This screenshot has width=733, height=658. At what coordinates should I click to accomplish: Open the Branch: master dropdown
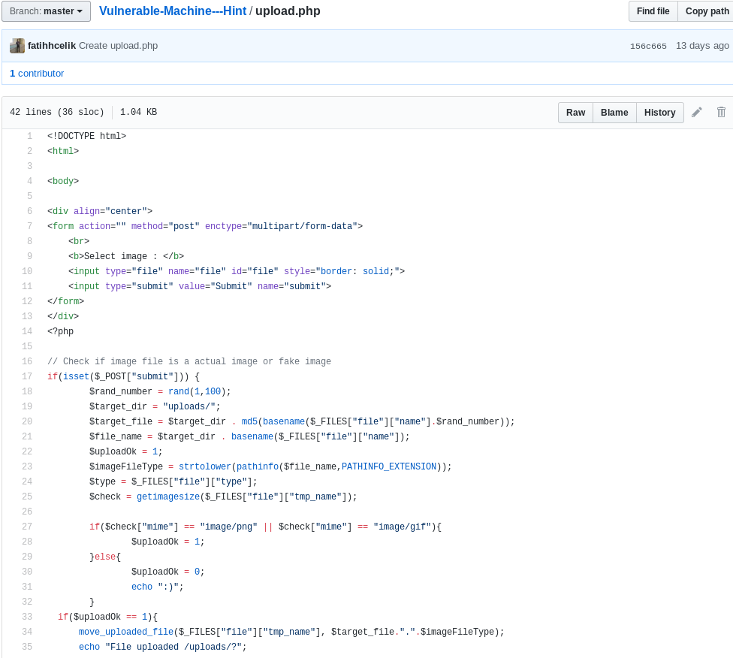pos(46,11)
